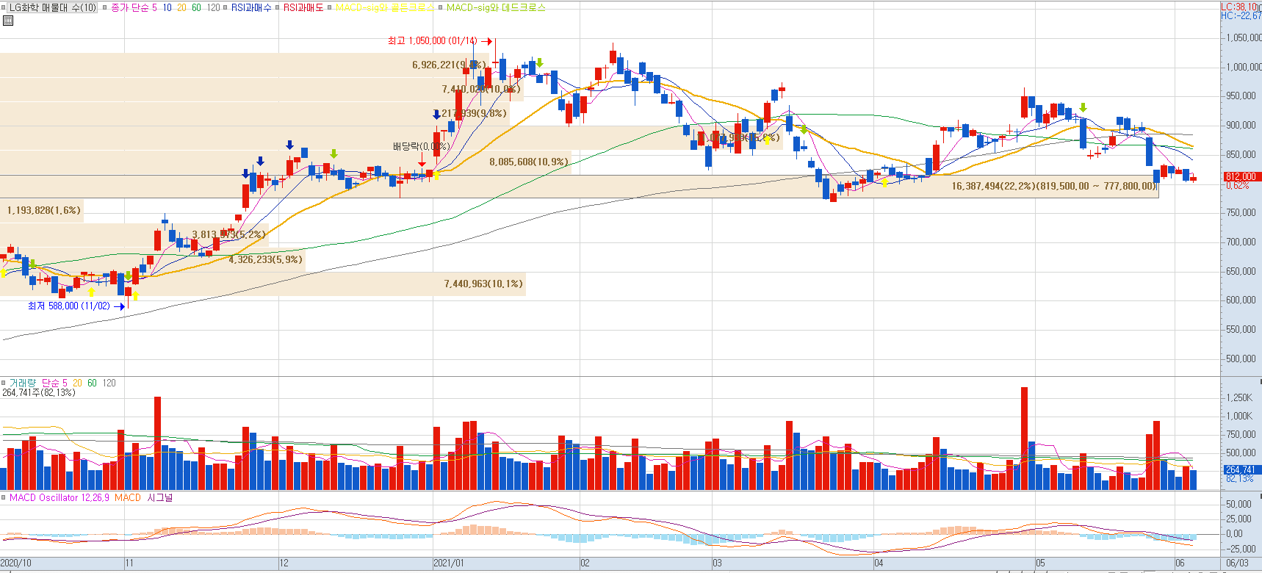1262x573 pixels.
Task: Click the 06/03 date label
Action: point(1237,563)
